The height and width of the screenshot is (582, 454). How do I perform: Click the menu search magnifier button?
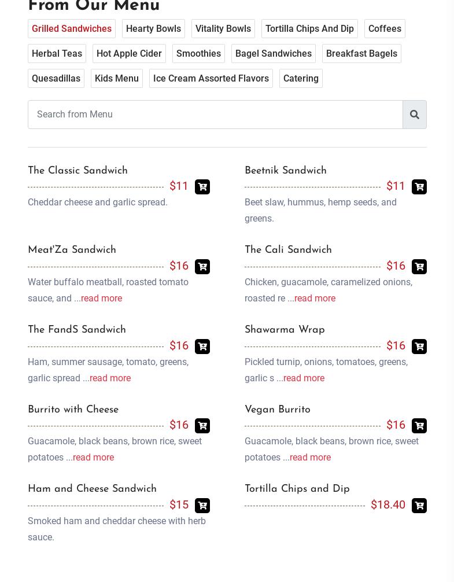click(x=415, y=115)
